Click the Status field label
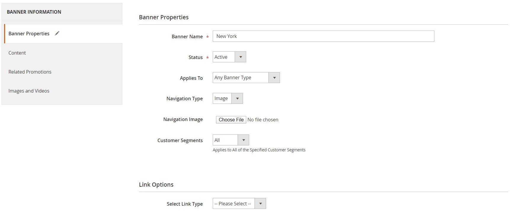The width and height of the screenshot is (512, 219). coord(196,57)
